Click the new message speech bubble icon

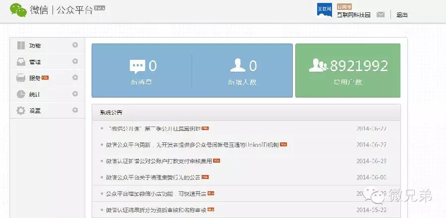click(137, 66)
